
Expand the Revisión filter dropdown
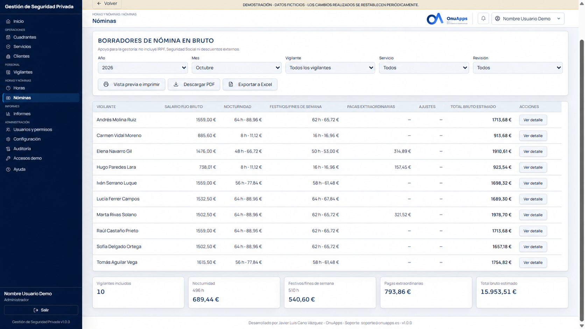point(518,68)
